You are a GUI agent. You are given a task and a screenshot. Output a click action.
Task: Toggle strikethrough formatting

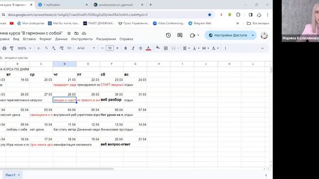(141, 48)
